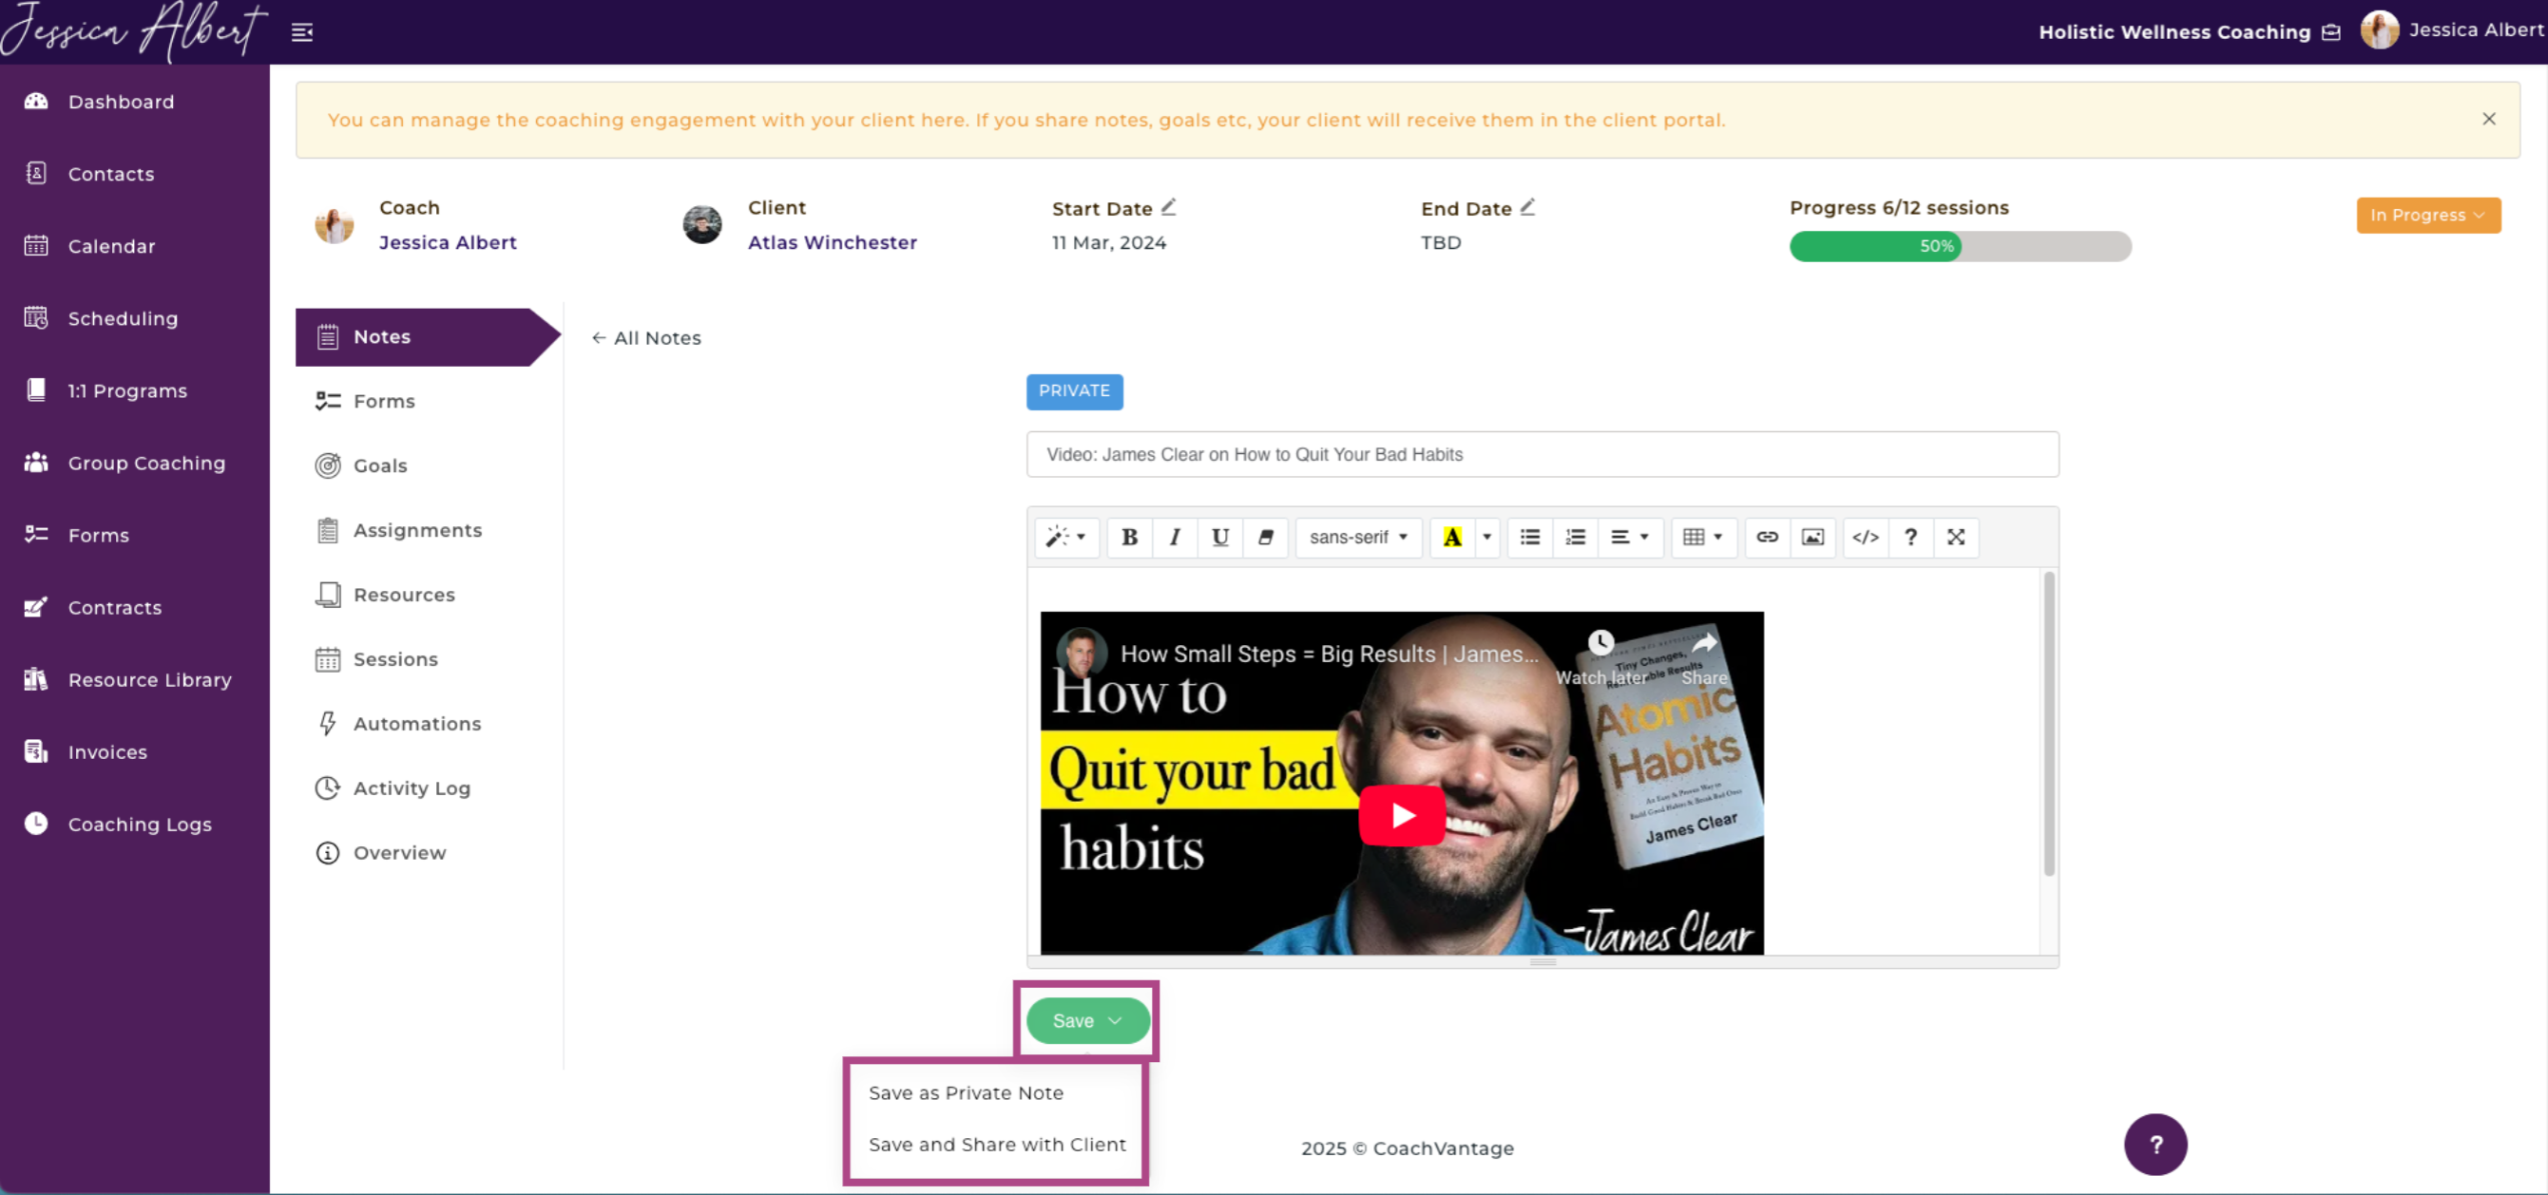Switch to the Activity Log tab

(x=392, y=787)
